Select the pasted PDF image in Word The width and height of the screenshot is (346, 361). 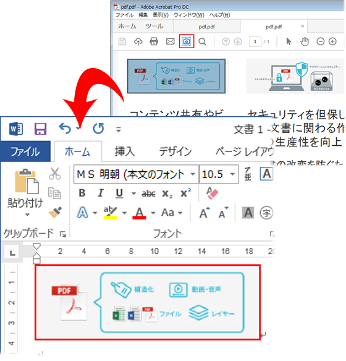[148, 302]
